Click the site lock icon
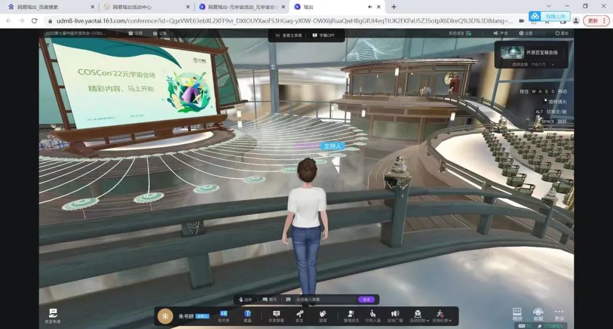This screenshot has height=329, width=613. (x=50, y=20)
